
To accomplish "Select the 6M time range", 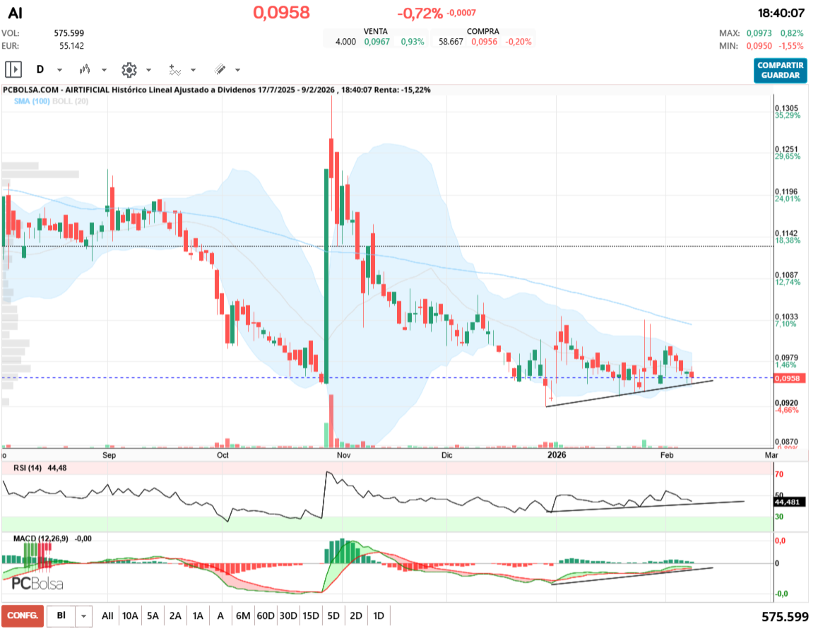I will point(243,616).
